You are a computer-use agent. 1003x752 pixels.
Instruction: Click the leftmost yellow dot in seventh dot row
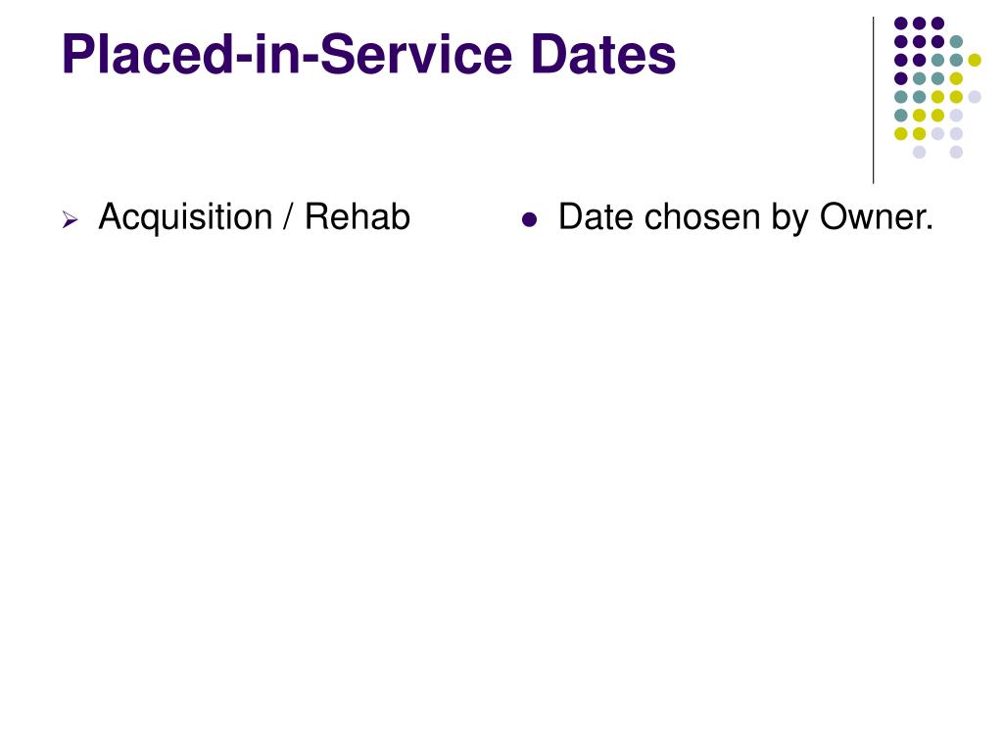pyautogui.click(x=901, y=133)
